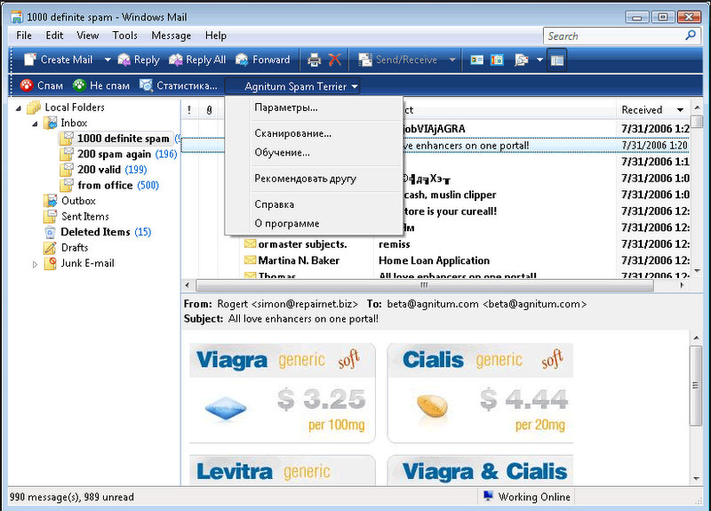Viewport: 711px width, 511px height.
Task: Sort by the attachment paperclip column
Action: pos(209,109)
